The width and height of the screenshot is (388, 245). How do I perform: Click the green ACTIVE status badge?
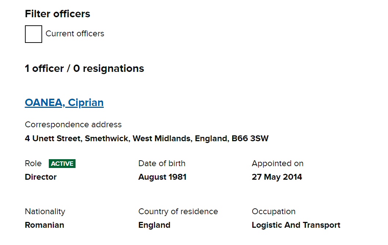(x=62, y=164)
